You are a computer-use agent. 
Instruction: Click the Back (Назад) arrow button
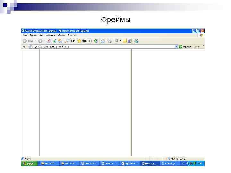28,41
